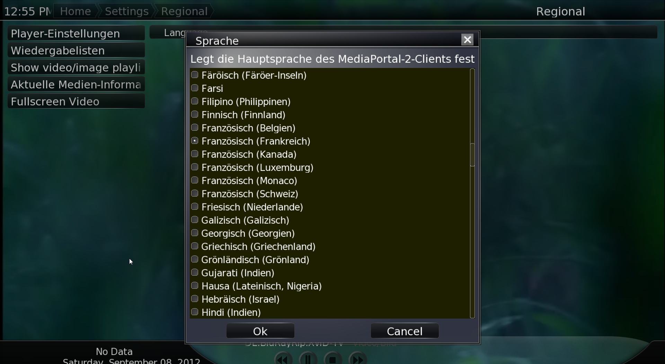This screenshot has height=364, width=665.
Task: Click the Cancel button
Action: coord(405,331)
